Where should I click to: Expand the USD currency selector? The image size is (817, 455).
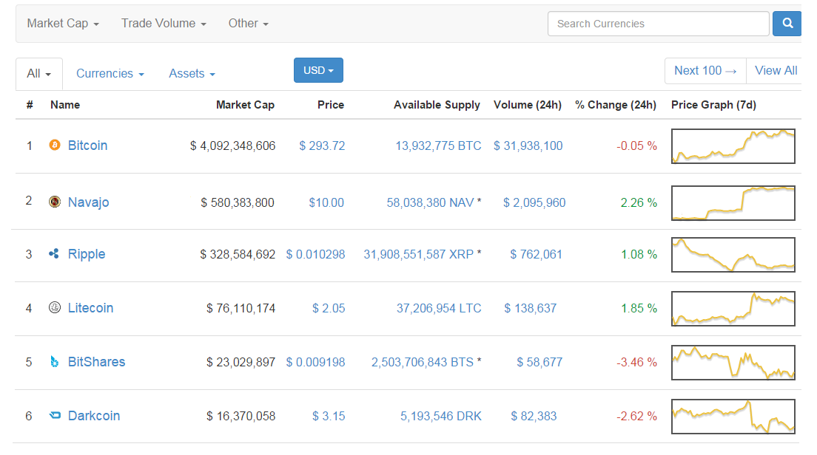click(318, 70)
